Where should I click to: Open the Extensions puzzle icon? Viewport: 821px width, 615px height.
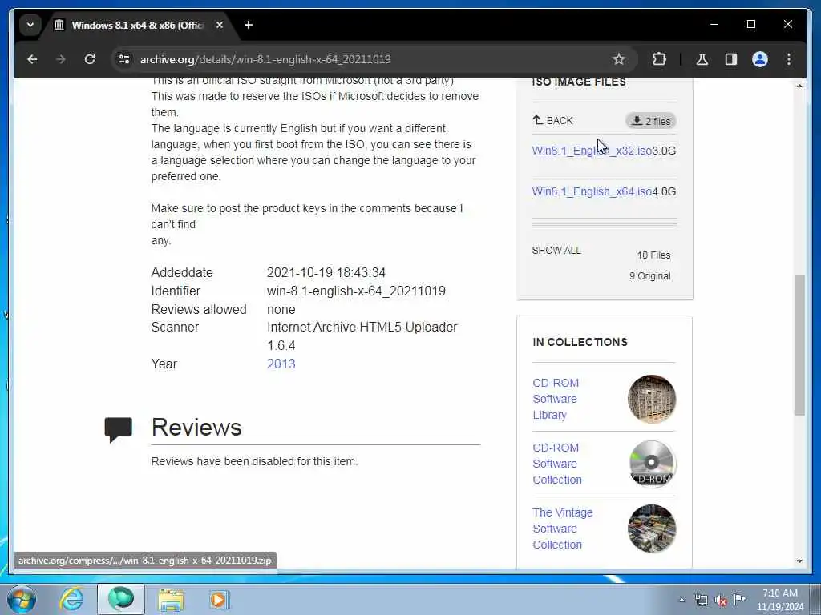pyautogui.click(x=659, y=59)
